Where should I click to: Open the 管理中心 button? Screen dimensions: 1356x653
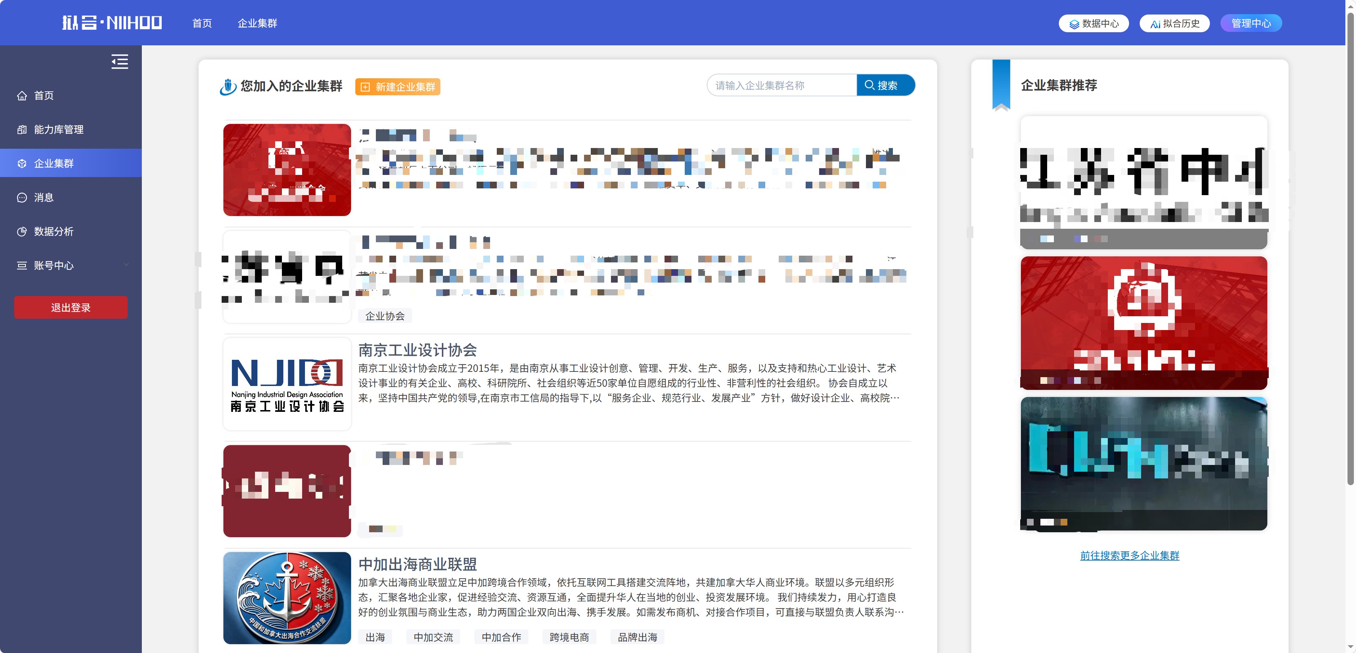pos(1251,23)
